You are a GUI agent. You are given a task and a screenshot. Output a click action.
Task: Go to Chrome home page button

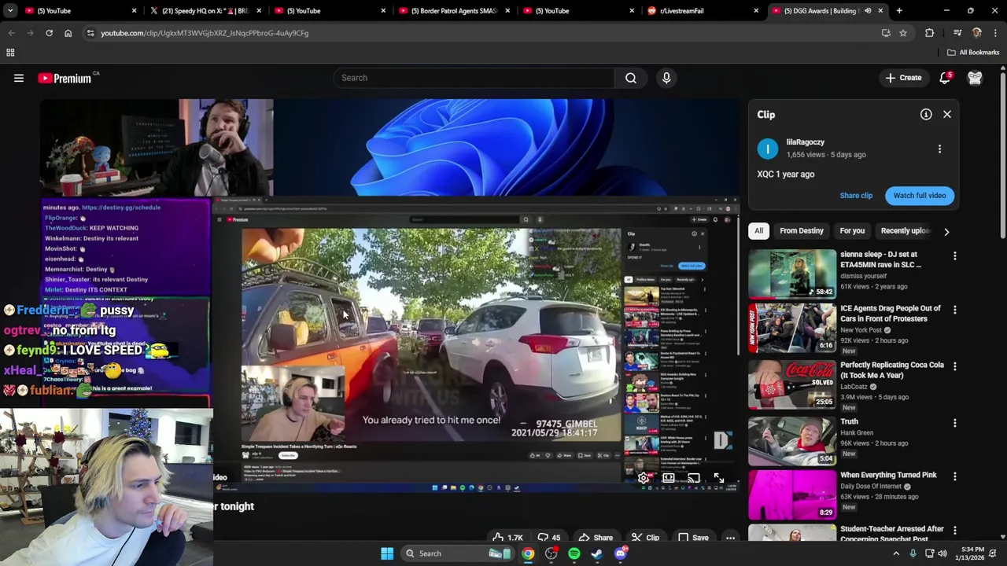tap(68, 33)
